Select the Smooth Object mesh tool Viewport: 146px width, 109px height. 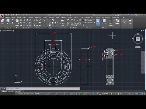tap(17, 23)
